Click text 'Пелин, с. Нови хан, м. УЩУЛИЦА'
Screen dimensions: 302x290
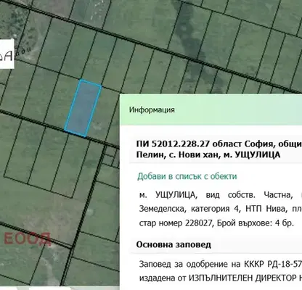coord(208,154)
